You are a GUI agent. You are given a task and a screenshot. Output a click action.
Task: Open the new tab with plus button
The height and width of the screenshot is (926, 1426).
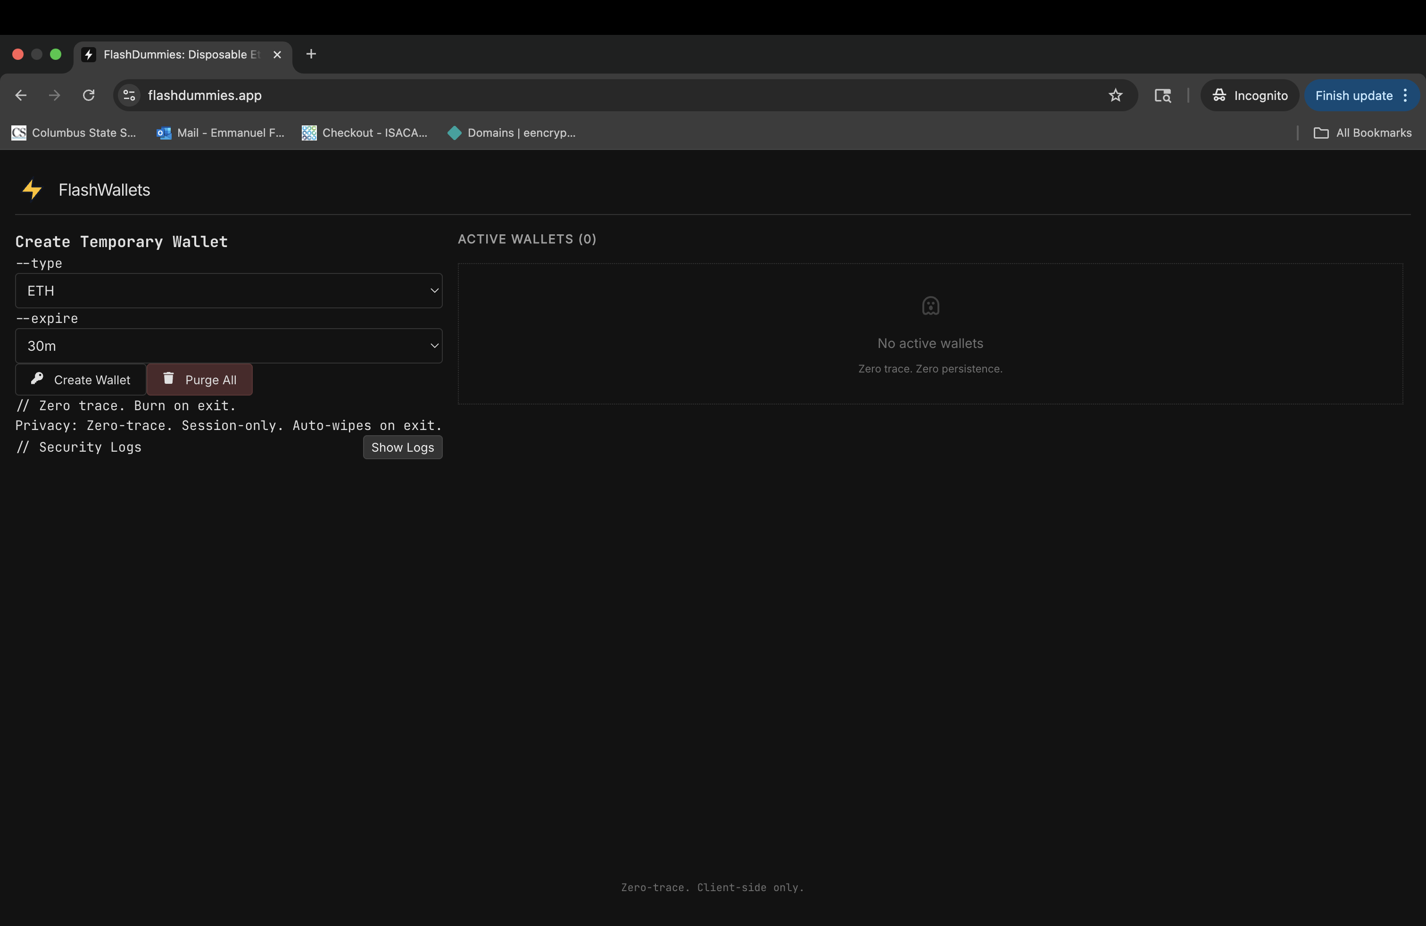(311, 54)
